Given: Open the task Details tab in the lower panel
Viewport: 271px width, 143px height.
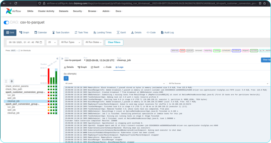Looking at the screenshot, I should (69, 67).
